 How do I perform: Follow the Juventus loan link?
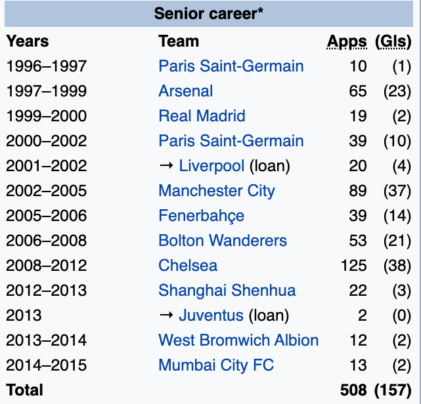[x=211, y=315]
